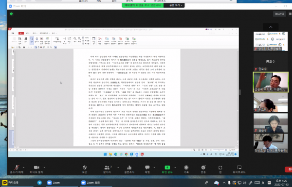The width and height of the screenshot is (292, 187).
Task: Open Telegram from the taskbar
Action: (39, 183)
